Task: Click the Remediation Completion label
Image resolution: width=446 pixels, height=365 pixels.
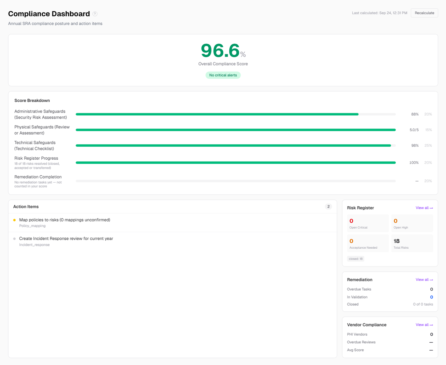Action: coord(38,177)
